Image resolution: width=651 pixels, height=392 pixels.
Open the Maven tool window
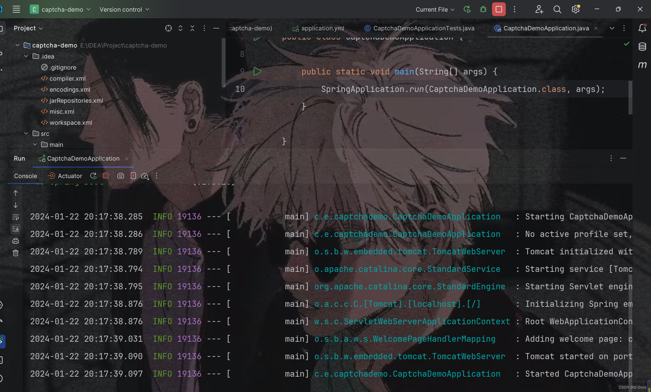[x=642, y=65]
